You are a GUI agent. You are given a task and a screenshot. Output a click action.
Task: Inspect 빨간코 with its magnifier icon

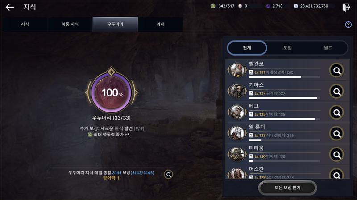coord(336,71)
